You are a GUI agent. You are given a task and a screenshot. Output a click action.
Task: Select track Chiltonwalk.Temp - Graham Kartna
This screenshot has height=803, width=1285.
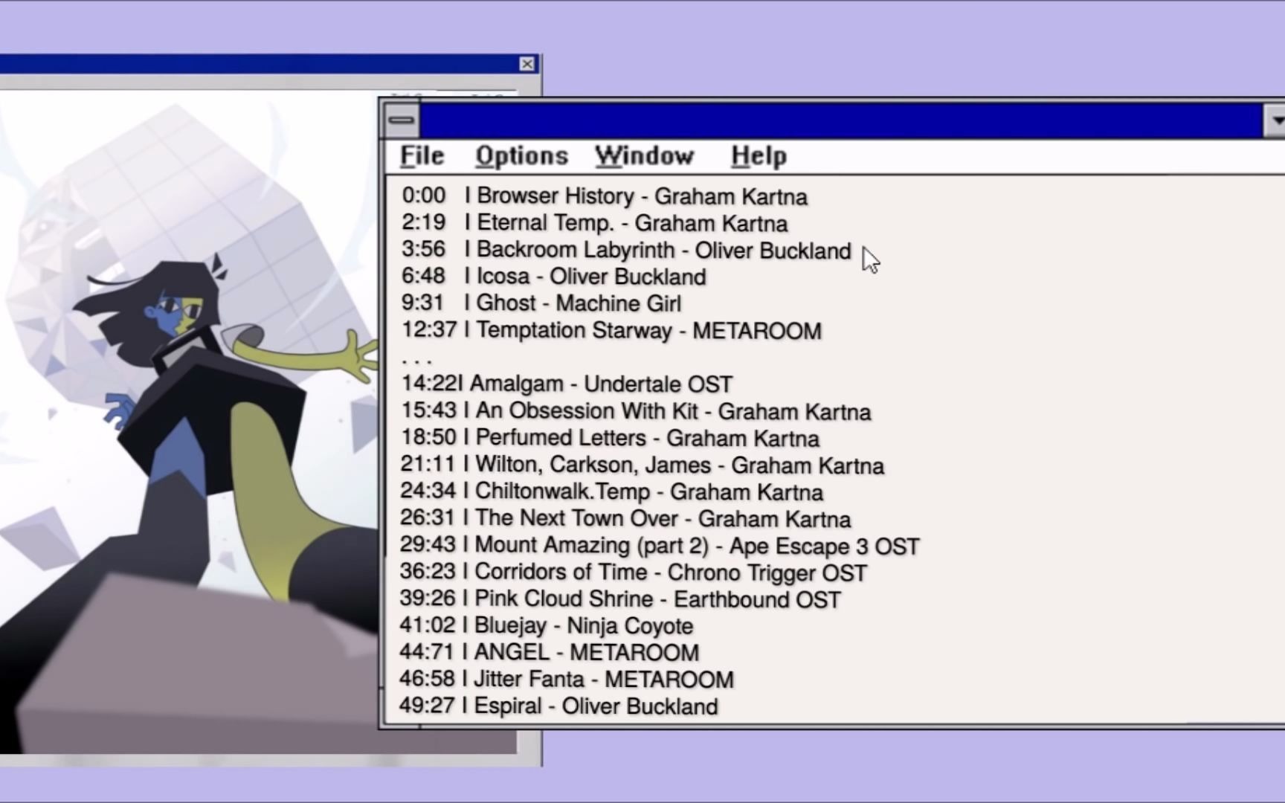612,491
